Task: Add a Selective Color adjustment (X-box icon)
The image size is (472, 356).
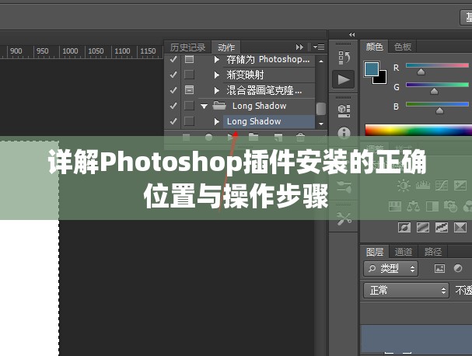Action: pos(460,228)
